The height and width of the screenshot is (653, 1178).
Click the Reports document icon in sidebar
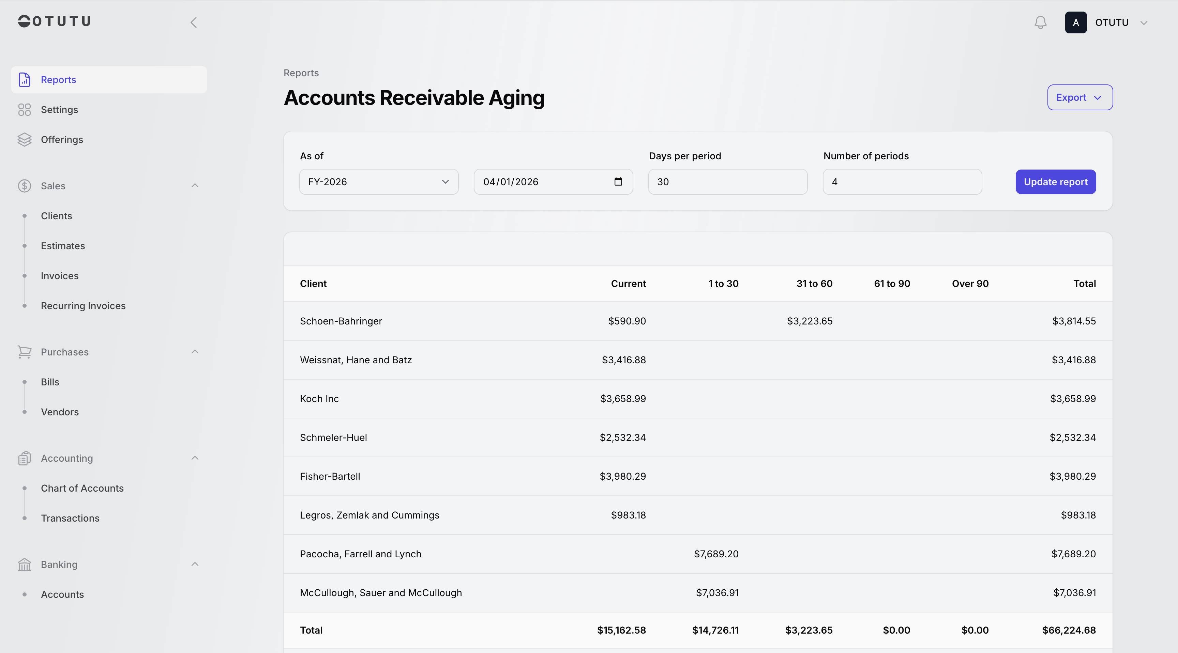click(x=25, y=79)
